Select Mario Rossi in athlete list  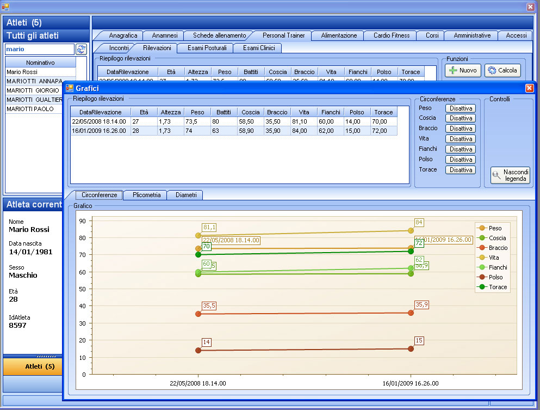point(22,72)
